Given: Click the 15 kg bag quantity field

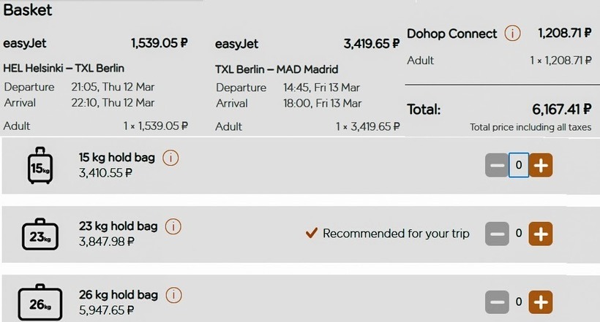Looking at the screenshot, I should coord(518,165).
